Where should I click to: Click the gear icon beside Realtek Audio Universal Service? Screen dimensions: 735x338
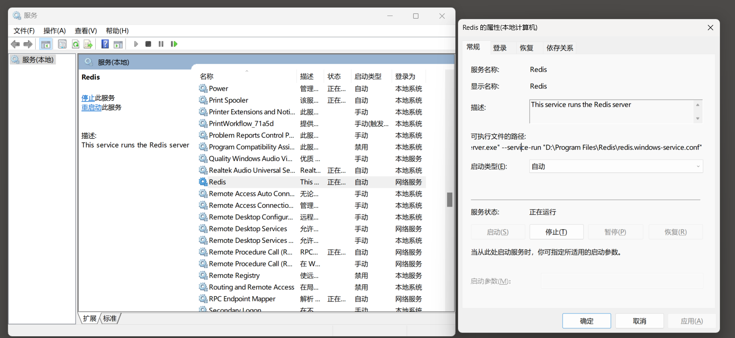click(203, 170)
